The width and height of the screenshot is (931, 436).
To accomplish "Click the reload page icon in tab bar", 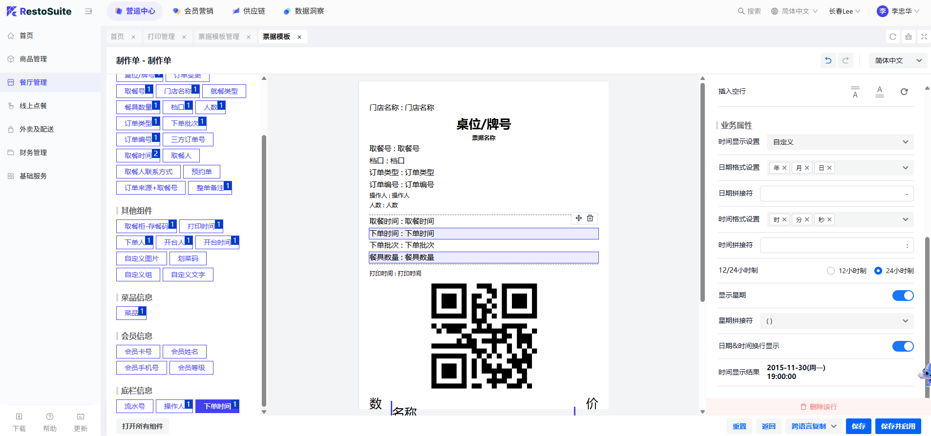I will pos(893,37).
